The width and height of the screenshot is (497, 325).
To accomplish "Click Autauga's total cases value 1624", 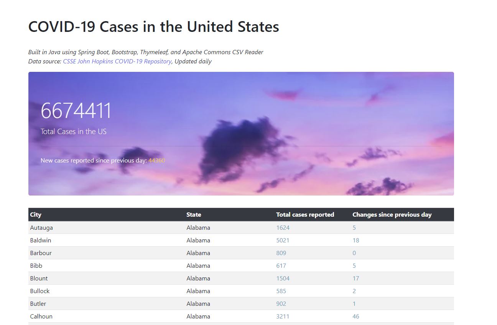I will click(x=283, y=227).
